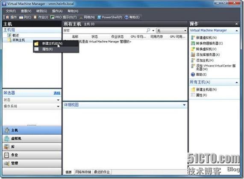244x179 pixels.
Task: Switch to the 摘要 tab
Action: tap(69, 172)
